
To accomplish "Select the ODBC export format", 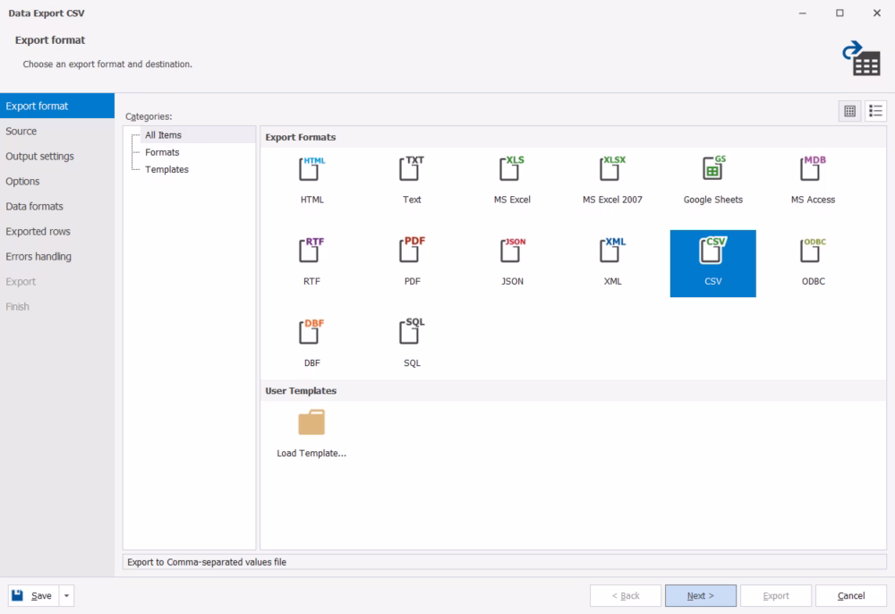I will tap(813, 252).
